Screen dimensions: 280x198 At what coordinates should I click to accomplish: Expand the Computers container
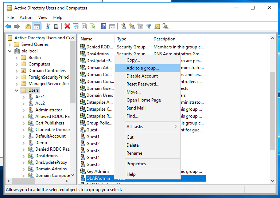(x=17, y=64)
